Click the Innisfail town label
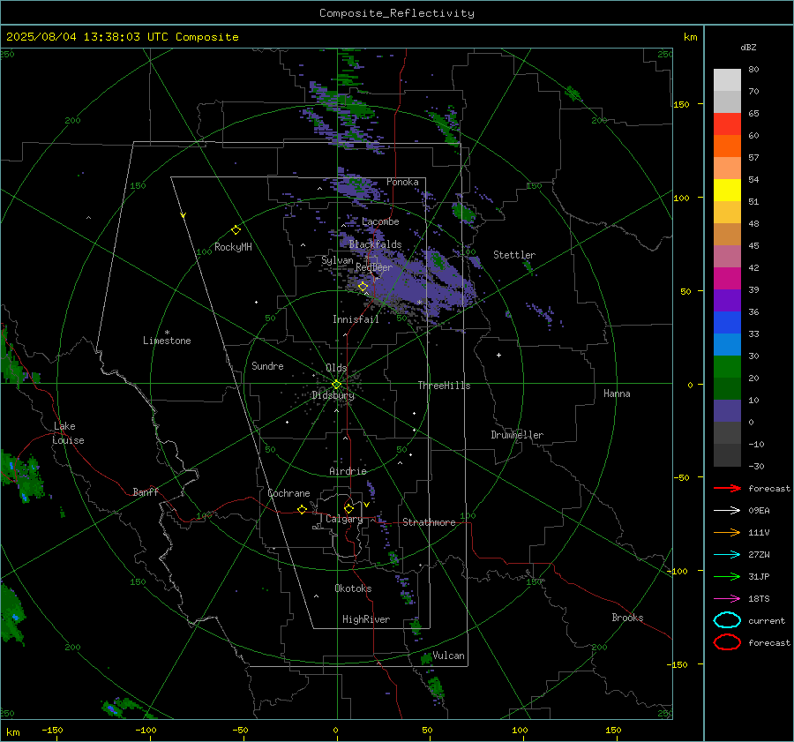The width and height of the screenshot is (794, 742). point(356,319)
